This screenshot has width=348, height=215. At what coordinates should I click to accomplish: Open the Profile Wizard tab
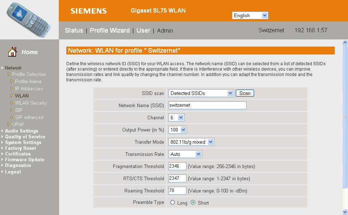(110, 30)
